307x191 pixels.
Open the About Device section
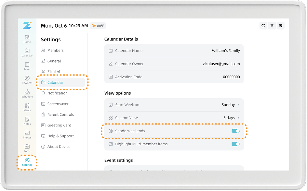point(62,147)
